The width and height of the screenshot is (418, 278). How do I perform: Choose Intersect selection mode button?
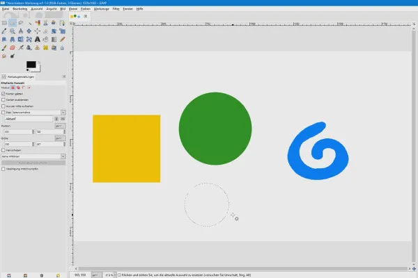[x=29, y=88]
